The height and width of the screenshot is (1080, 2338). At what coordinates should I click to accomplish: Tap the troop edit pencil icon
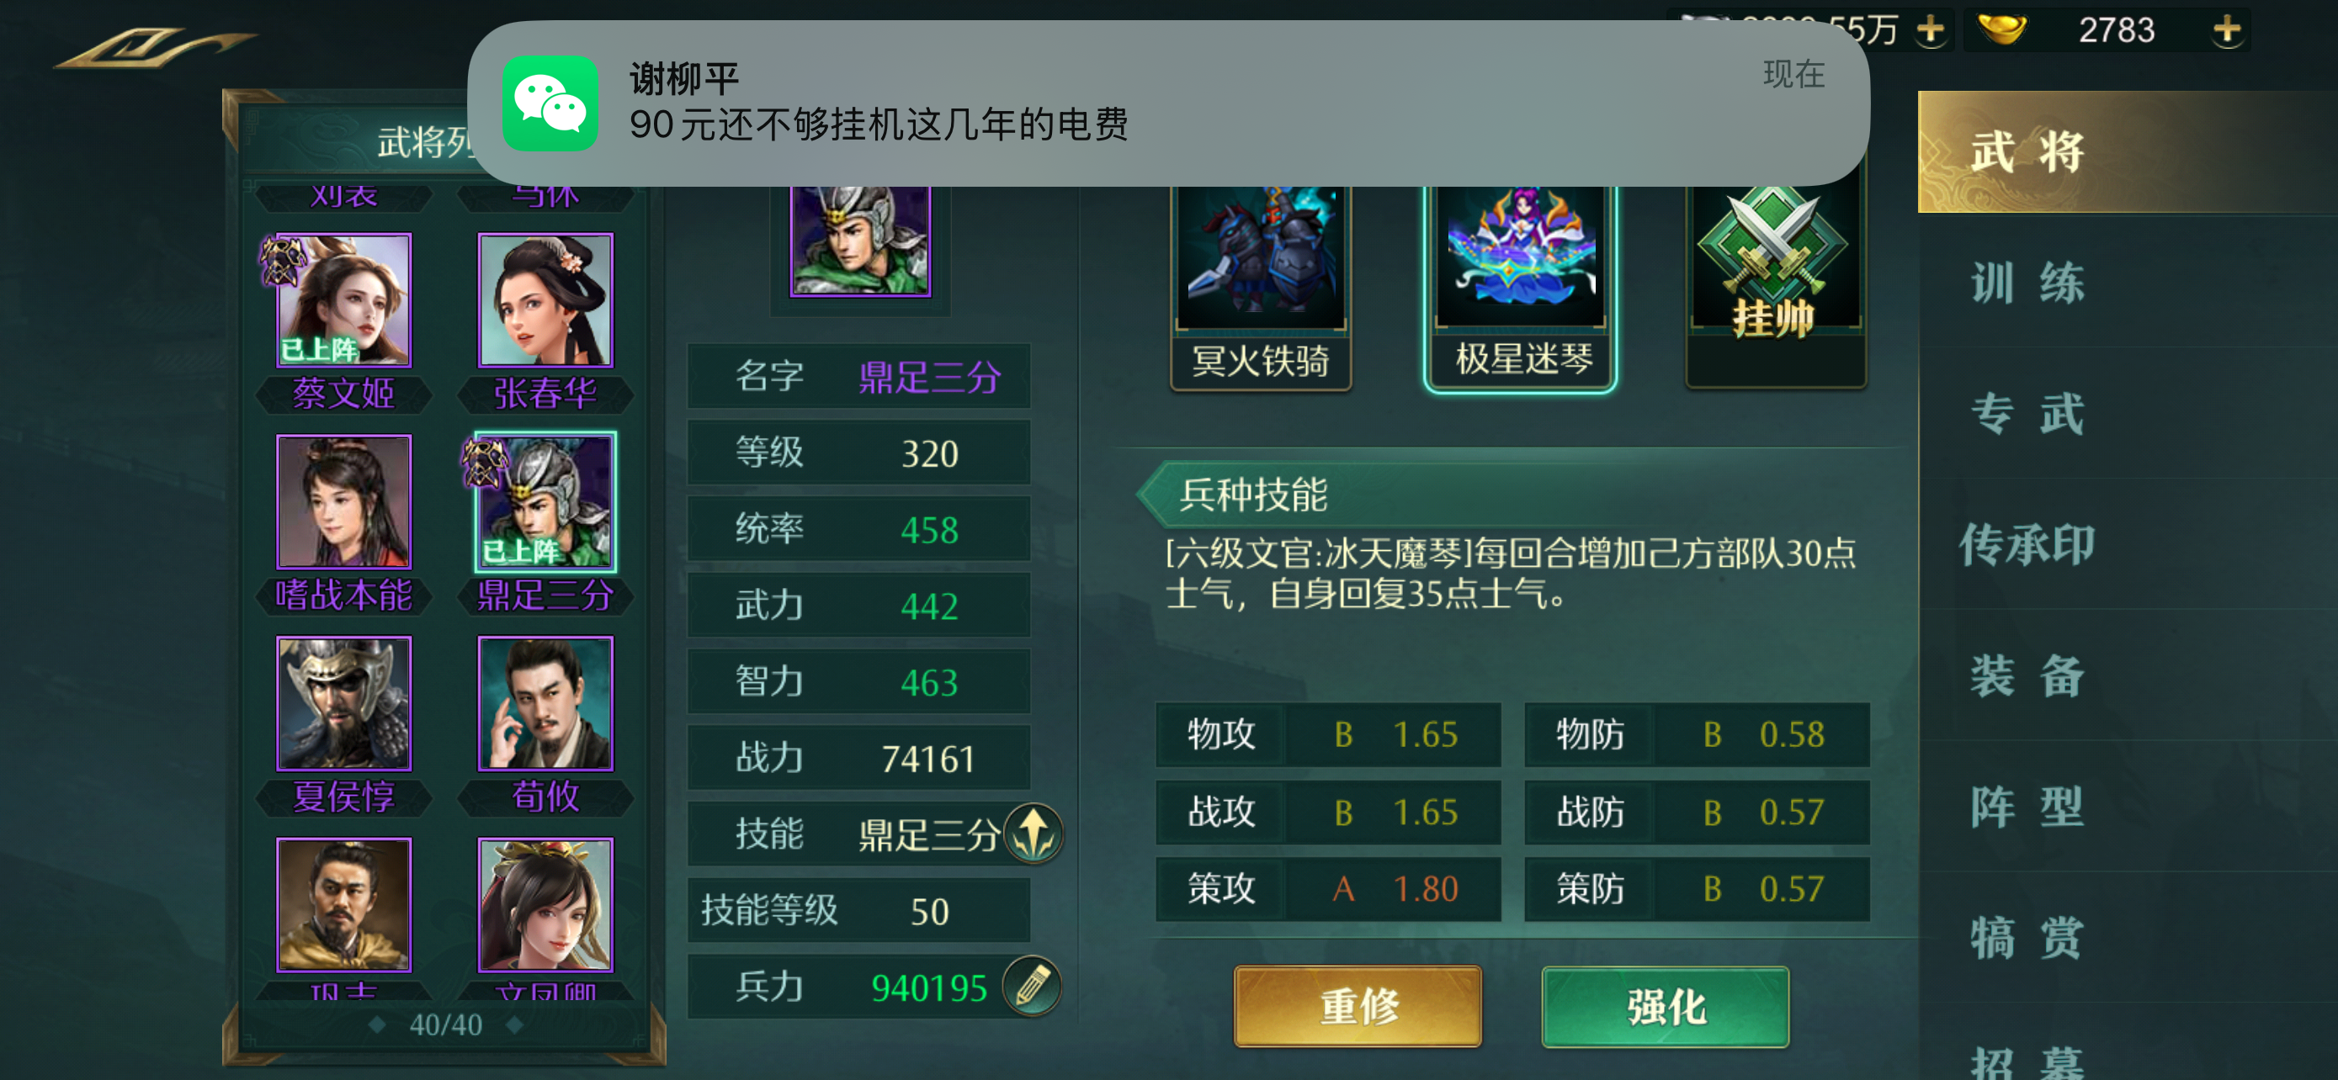click(1033, 987)
